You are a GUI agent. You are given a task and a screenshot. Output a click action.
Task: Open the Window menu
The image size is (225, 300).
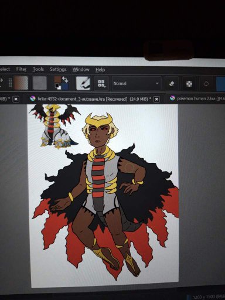click(x=81, y=70)
